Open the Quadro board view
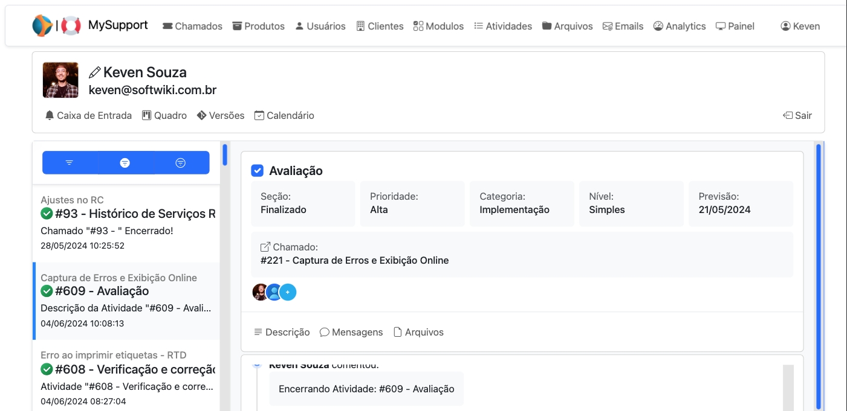This screenshot has height=411, width=847. pyautogui.click(x=164, y=115)
